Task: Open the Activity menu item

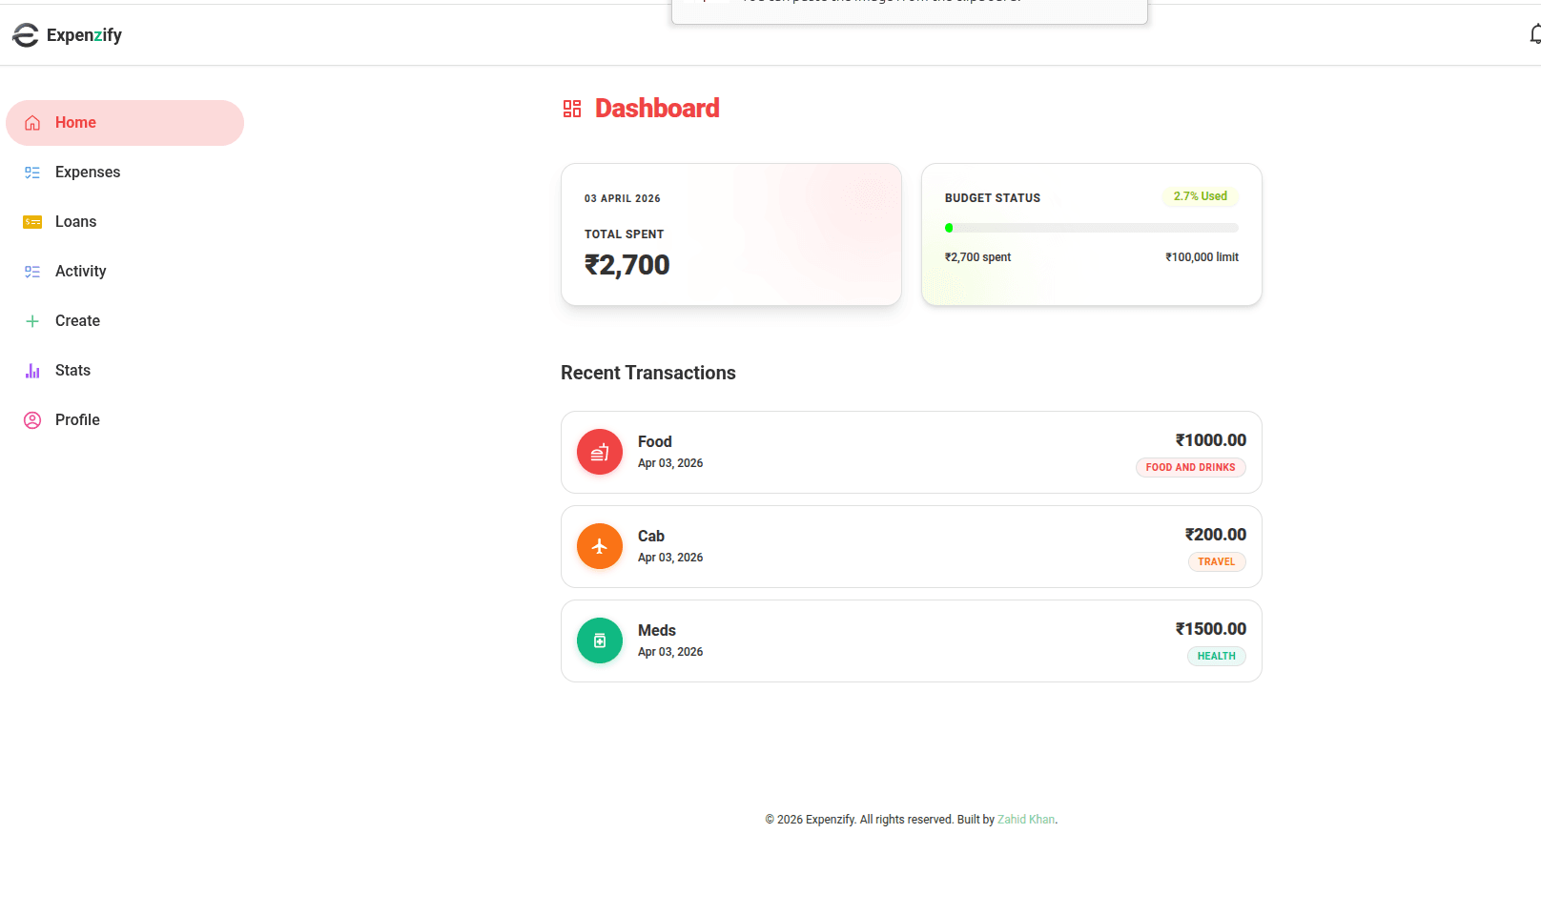Action: (x=80, y=272)
